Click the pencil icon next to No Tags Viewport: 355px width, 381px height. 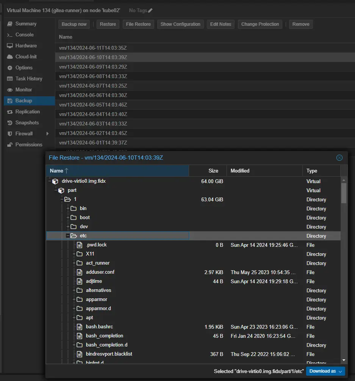150,11
